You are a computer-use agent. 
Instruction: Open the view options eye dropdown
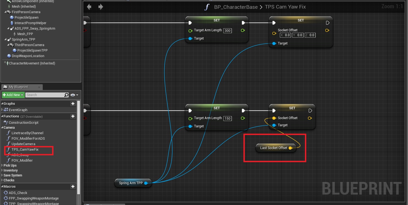[x=74, y=95]
